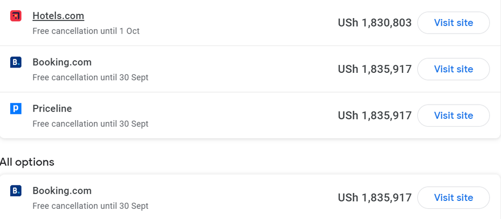Click 'Free cancellation until 1 Oct' text
Viewport: 501px width, 219px height.
click(86, 31)
